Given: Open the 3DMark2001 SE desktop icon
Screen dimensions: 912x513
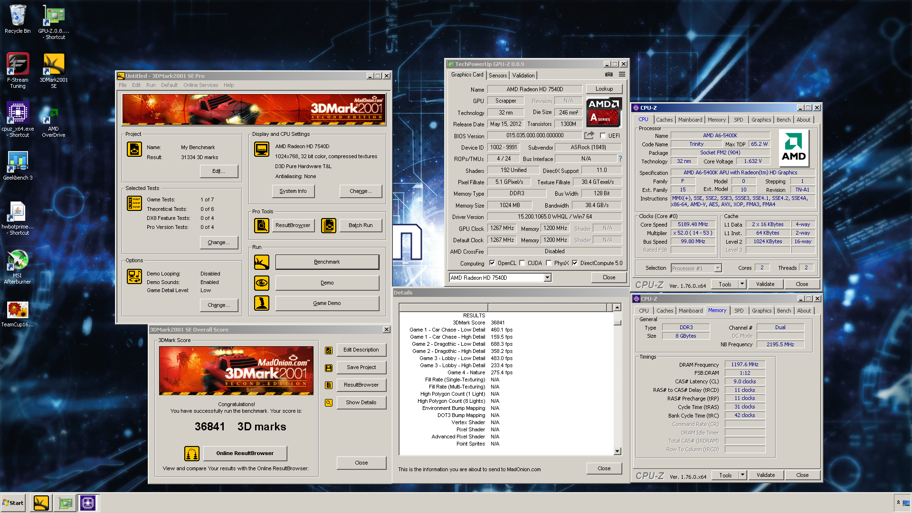Looking at the screenshot, I should tap(54, 70).
